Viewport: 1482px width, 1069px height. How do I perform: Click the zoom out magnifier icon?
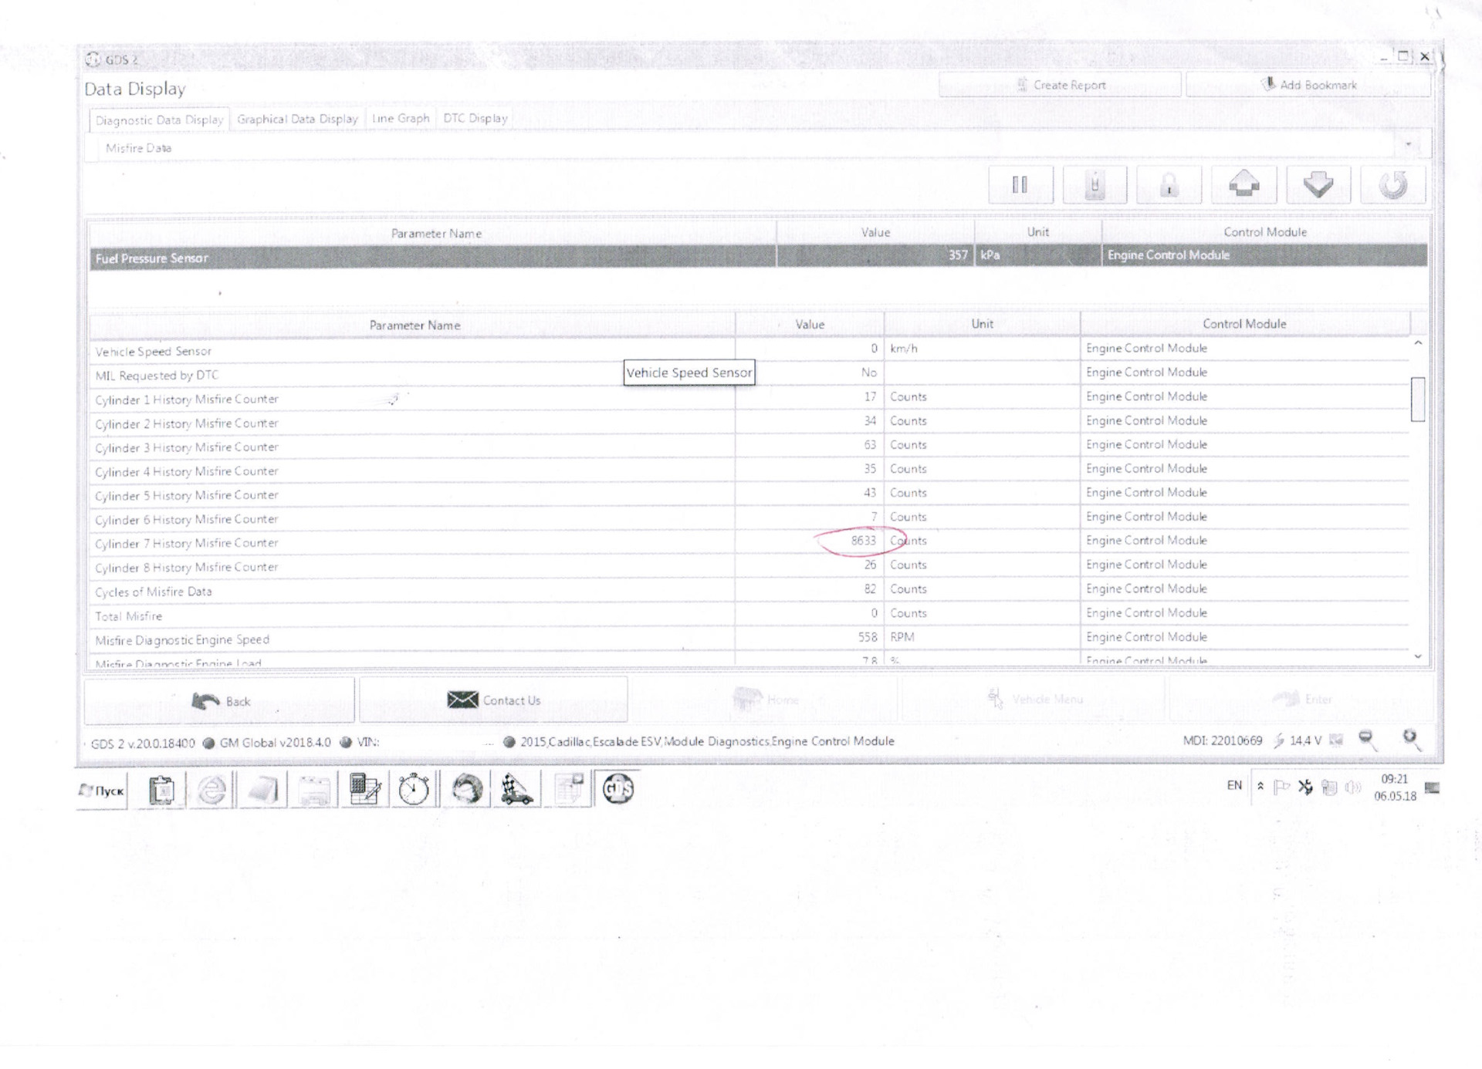pyautogui.click(x=1367, y=740)
